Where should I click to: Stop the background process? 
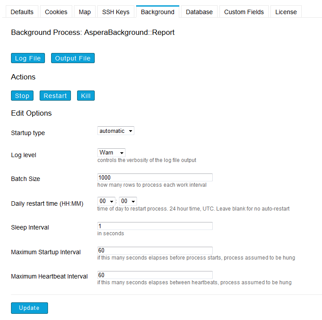pos(22,95)
